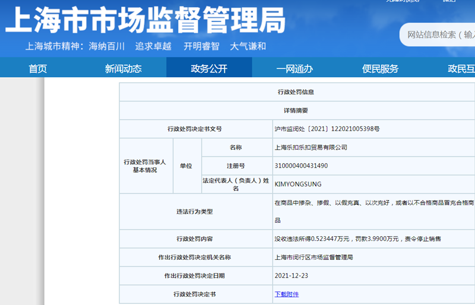Click the 名称 label cell
This screenshot has width=475, height=305.
point(237,148)
